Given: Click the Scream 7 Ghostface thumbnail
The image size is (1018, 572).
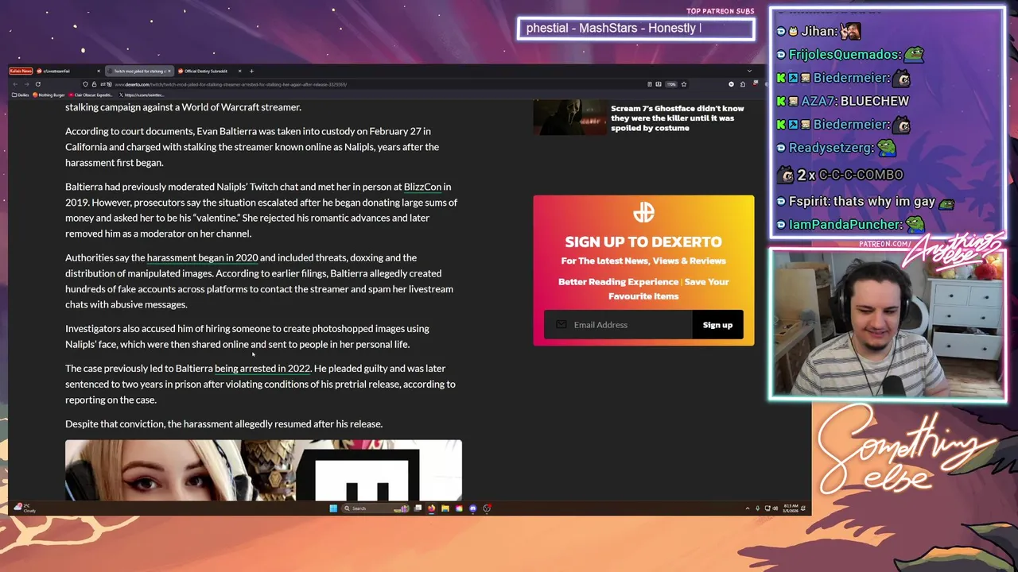Looking at the screenshot, I should pyautogui.click(x=569, y=118).
